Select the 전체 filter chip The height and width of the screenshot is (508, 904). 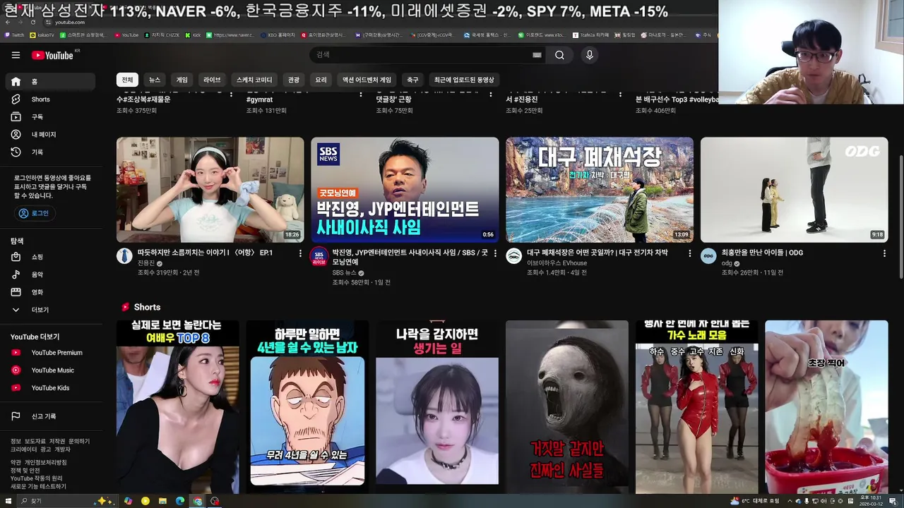(127, 80)
